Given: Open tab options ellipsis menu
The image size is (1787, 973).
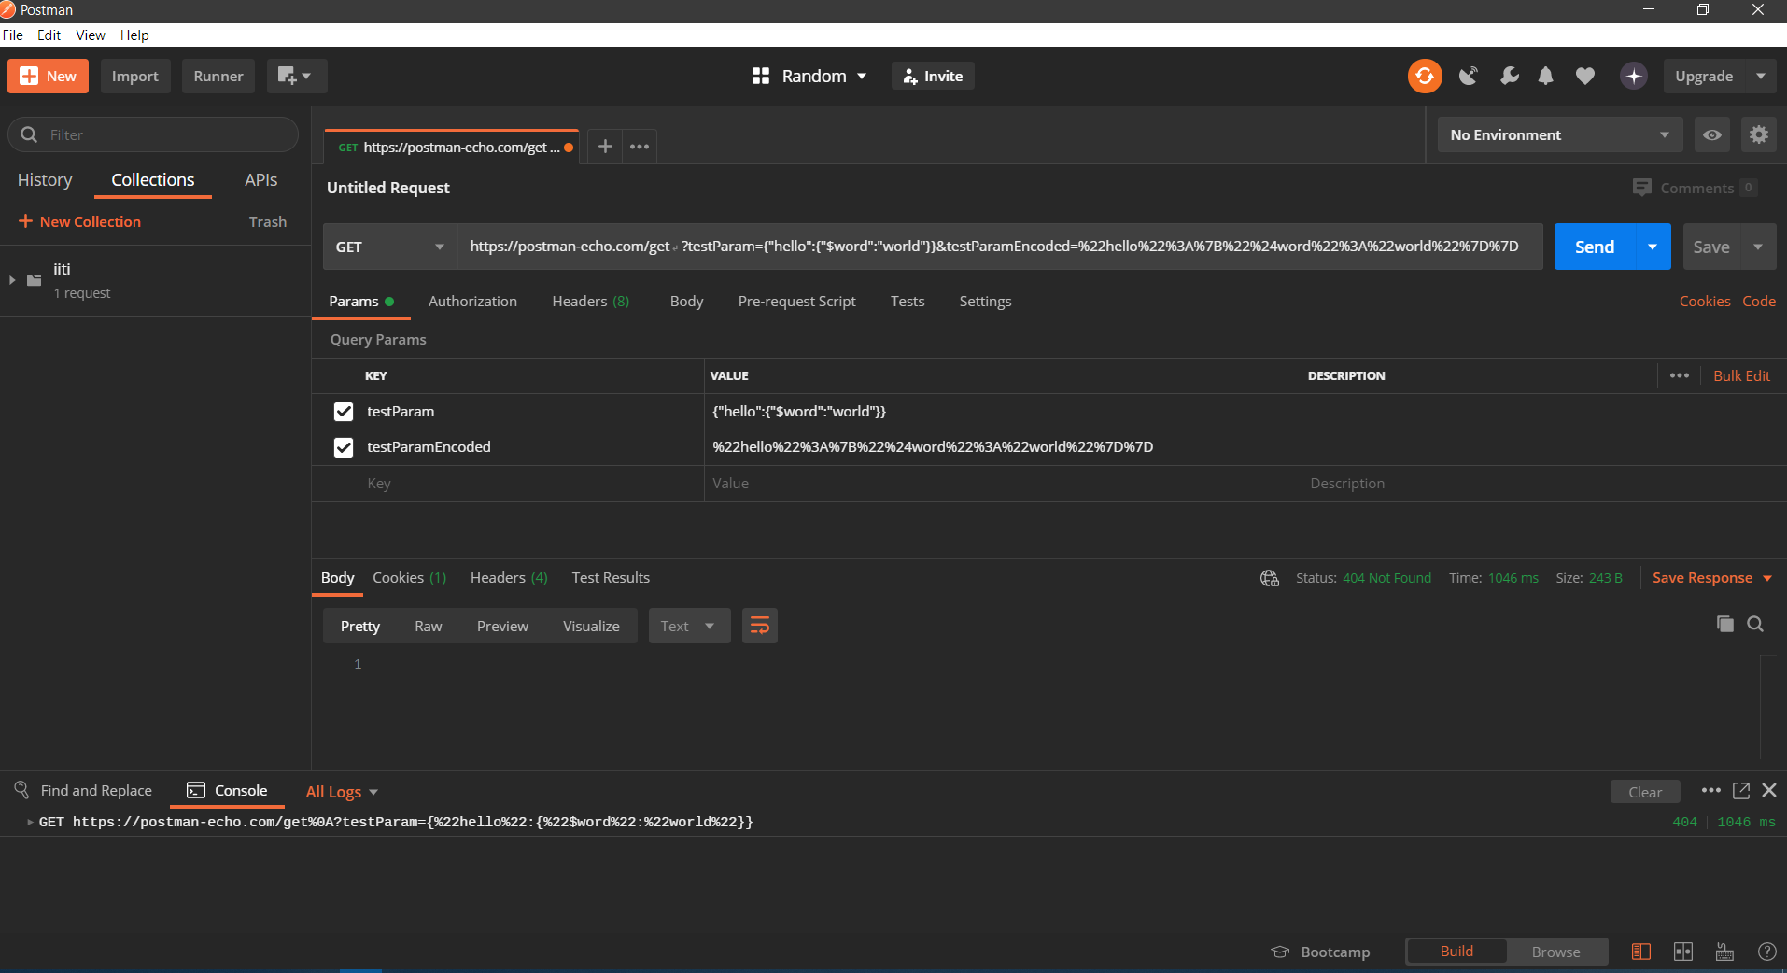Looking at the screenshot, I should pyautogui.click(x=640, y=146).
